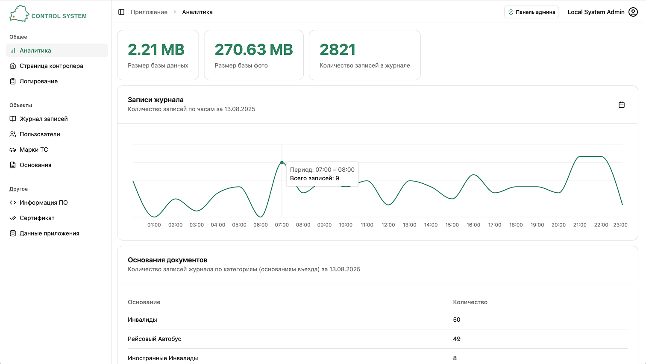Screen dimensions: 646x364
Task: Select the Рейсовый Автобус table row
Action: [378, 339]
